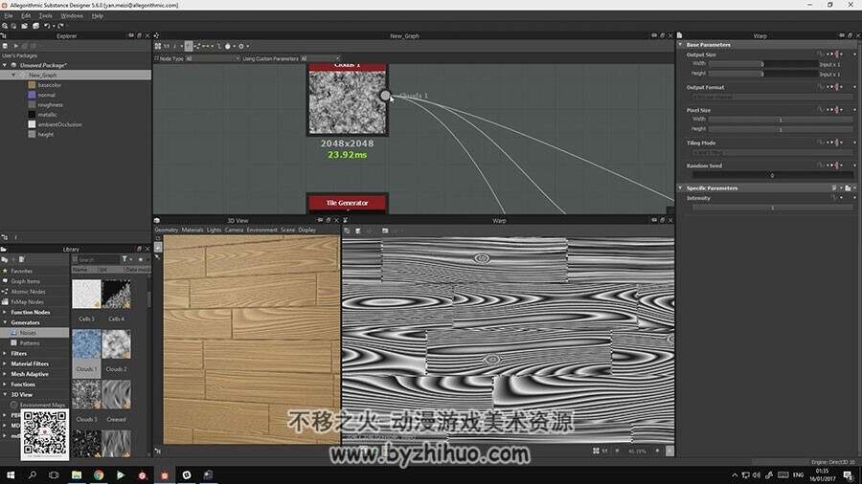Select the Cells 4 library thumbnail
This screenshot has height=484, width=862.
[x=116, y=295]
